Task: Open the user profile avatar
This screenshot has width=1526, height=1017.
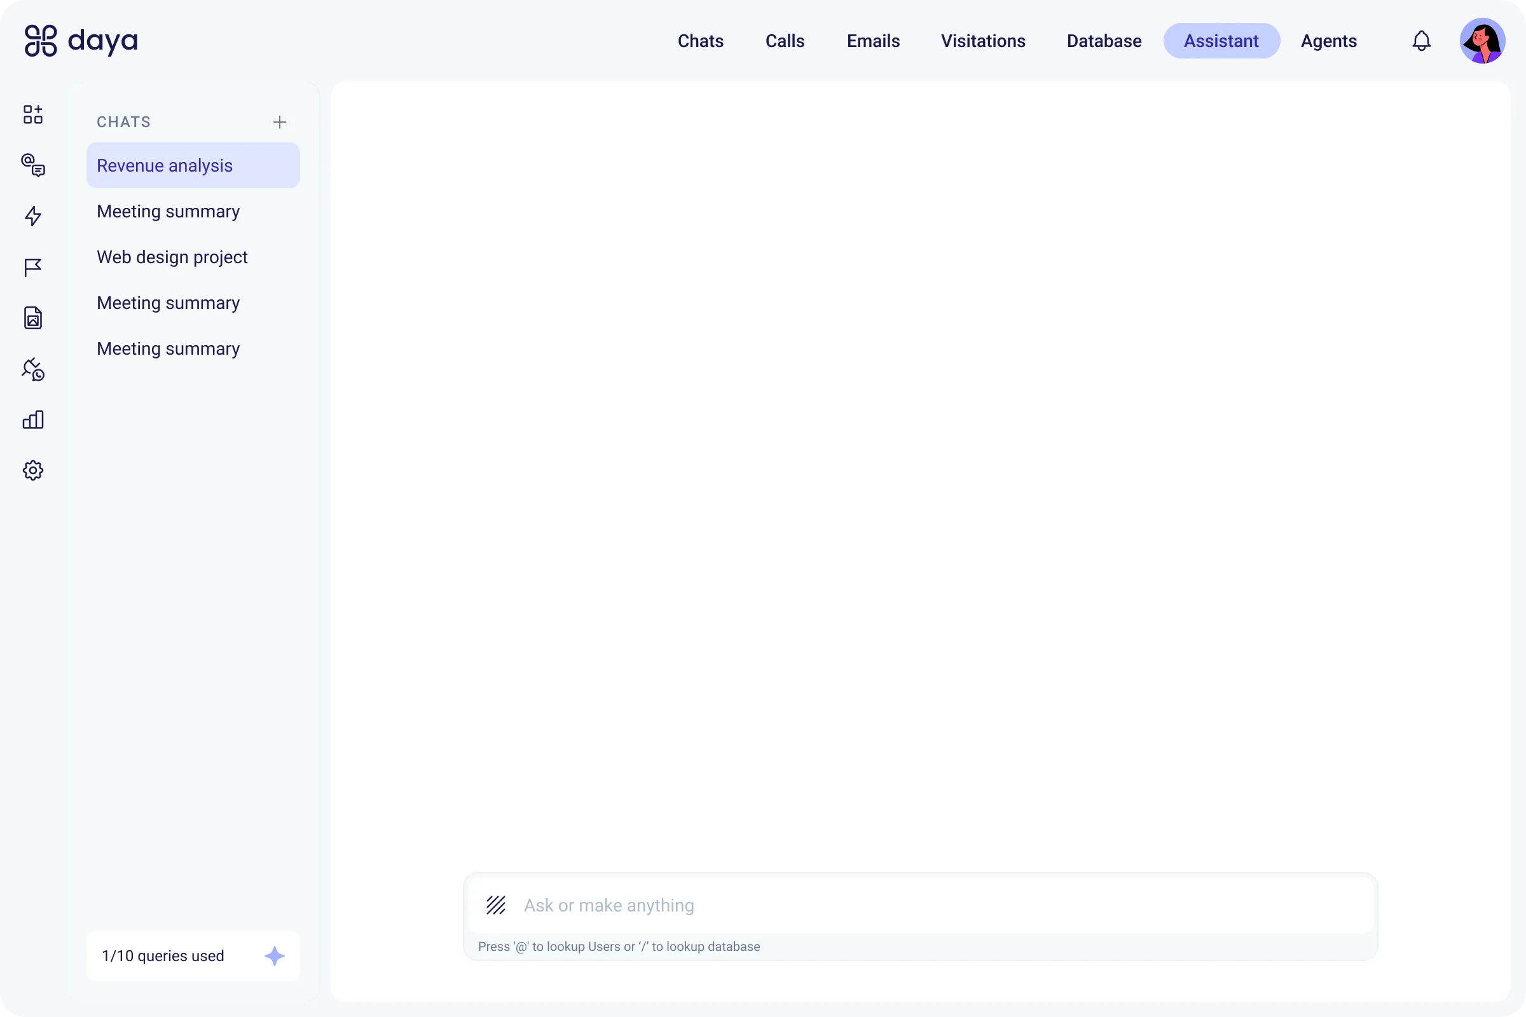Action: coord(1482,41)
